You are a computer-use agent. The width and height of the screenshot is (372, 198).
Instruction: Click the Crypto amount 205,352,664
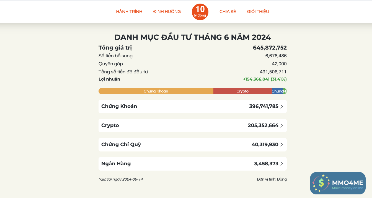pos(263,125)
